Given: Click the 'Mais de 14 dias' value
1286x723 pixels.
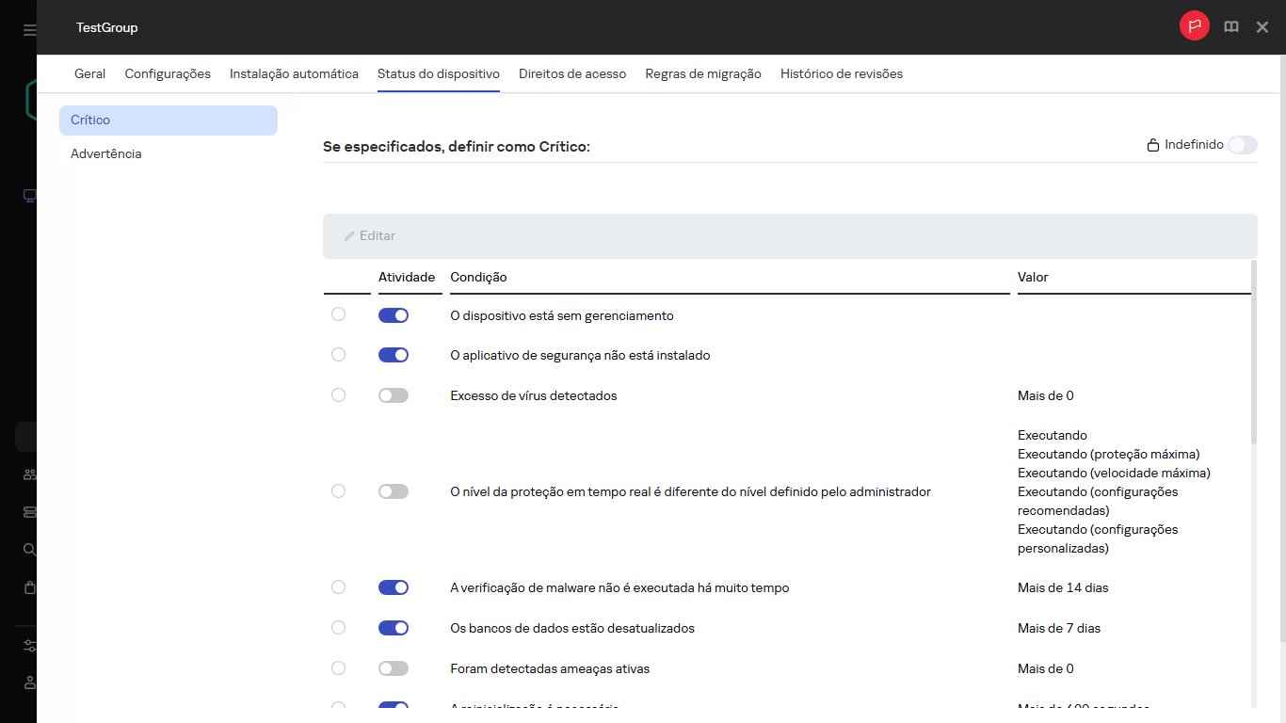Looking at the screenshot, I should [1062, 586].
